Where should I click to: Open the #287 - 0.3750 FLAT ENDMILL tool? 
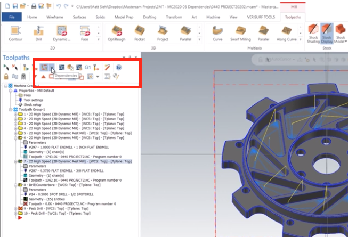pos(66,171)
